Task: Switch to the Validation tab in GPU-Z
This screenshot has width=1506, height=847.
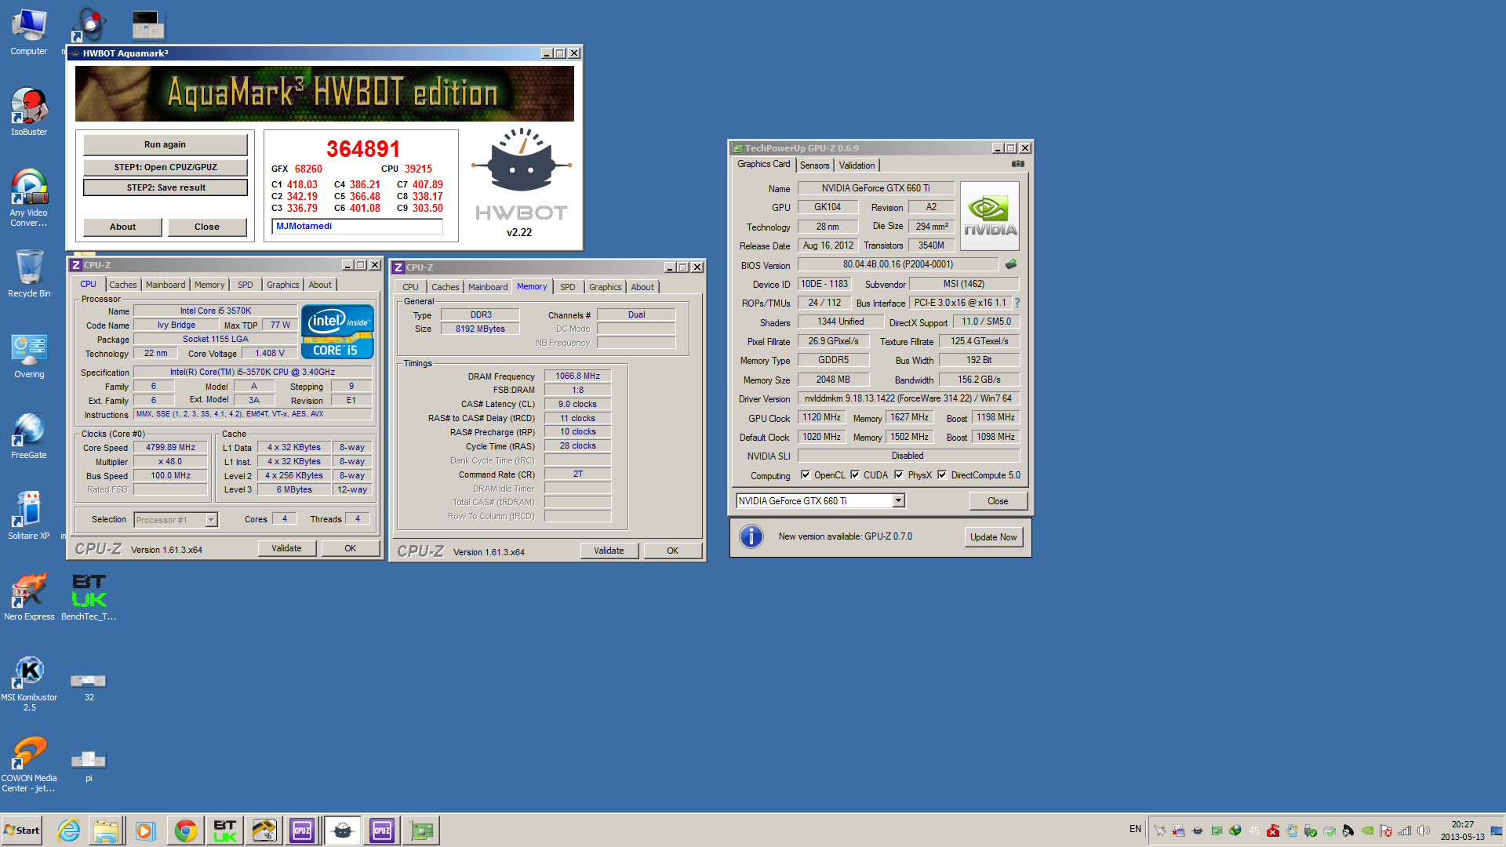Action: [857, 165]
